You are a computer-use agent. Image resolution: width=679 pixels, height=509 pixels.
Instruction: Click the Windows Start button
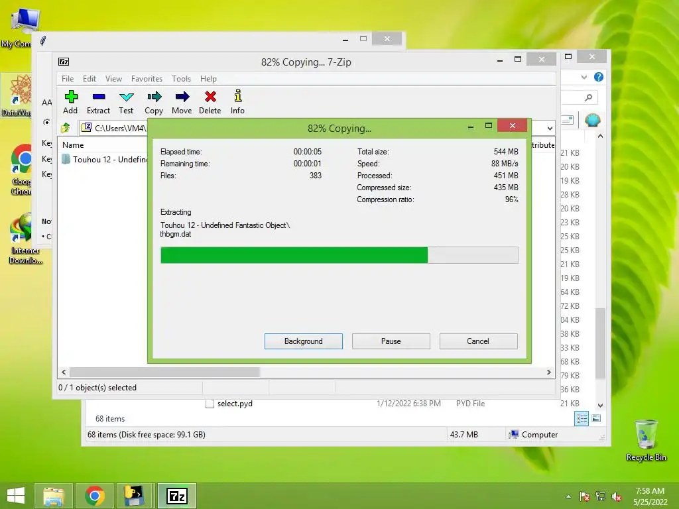pyautogui.click(x=16, y=496)
